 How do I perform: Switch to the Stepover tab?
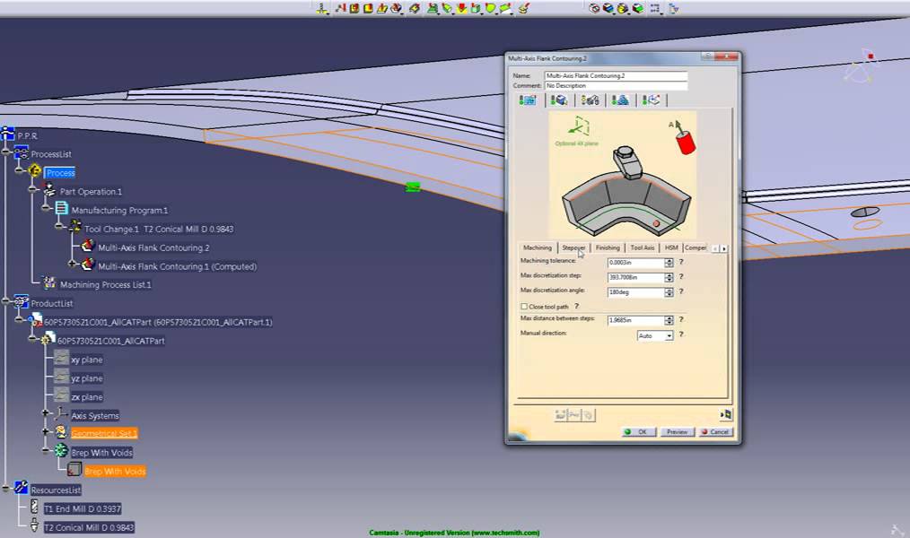point(573,247)
